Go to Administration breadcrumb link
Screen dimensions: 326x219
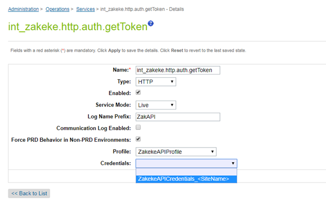tap(24, 9)
